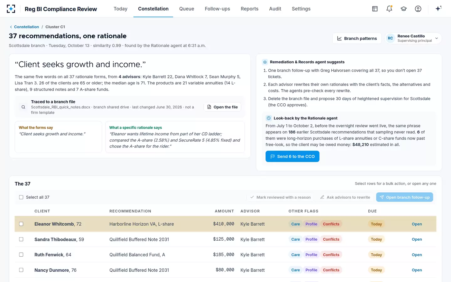Open the Settings tab
Image resolution: width=451 pixels, height=282 pixels.
[x=301, y=9]
